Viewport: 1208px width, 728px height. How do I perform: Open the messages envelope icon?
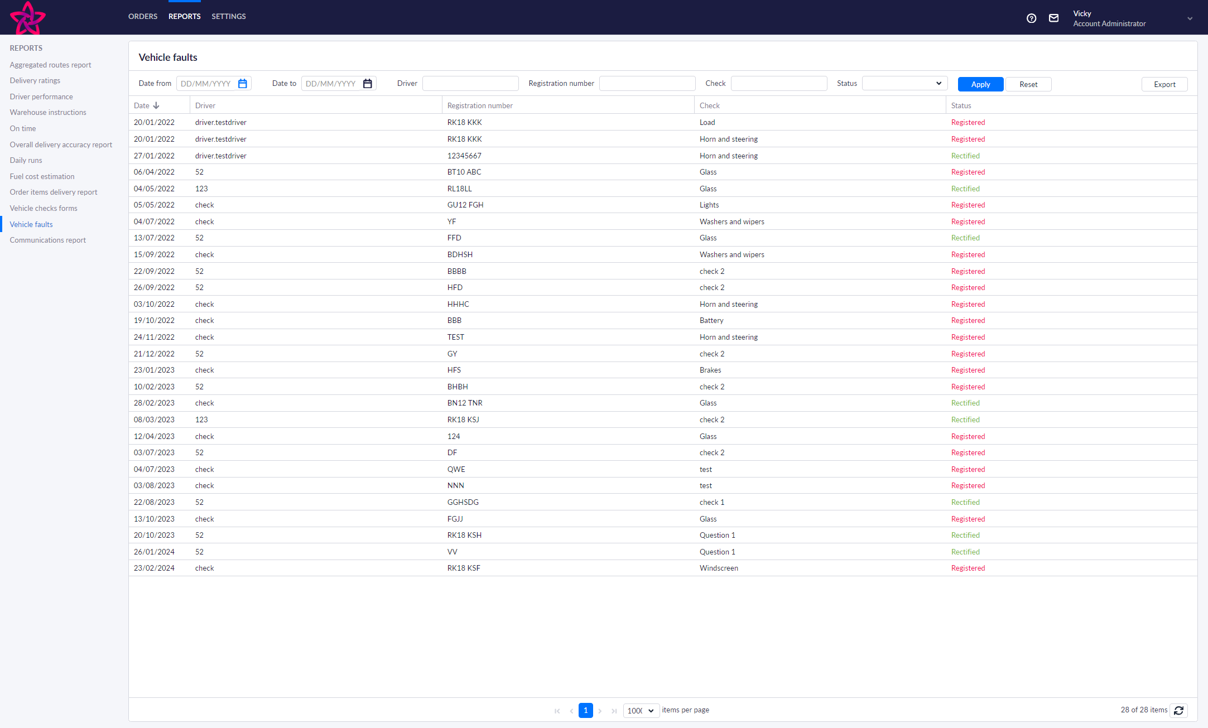coord(1053,18)
